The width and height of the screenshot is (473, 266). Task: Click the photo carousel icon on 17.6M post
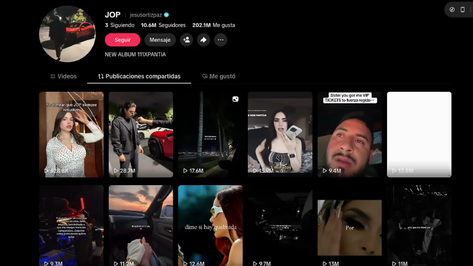pyautogui.click(x=235, y=99)
